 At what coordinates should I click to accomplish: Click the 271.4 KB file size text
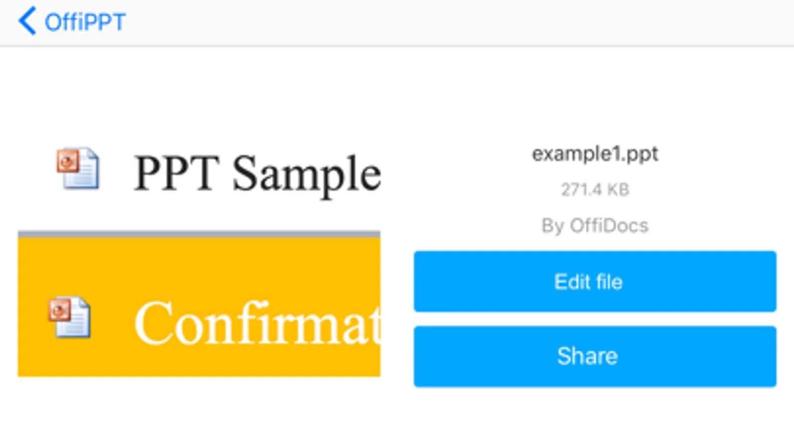(x=595, y=190)
